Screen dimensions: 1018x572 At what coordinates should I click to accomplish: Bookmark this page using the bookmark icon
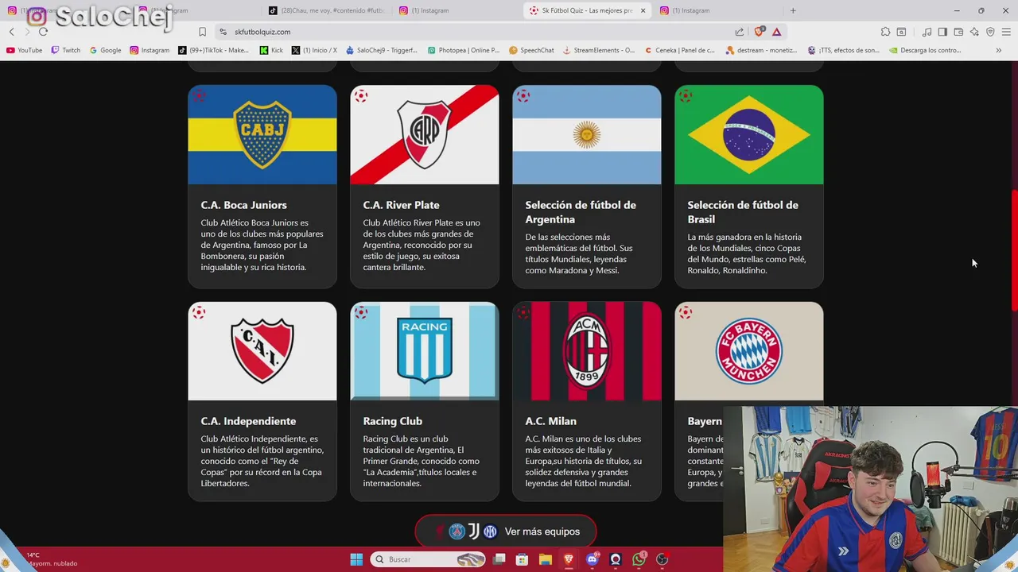tap(202, 32)
